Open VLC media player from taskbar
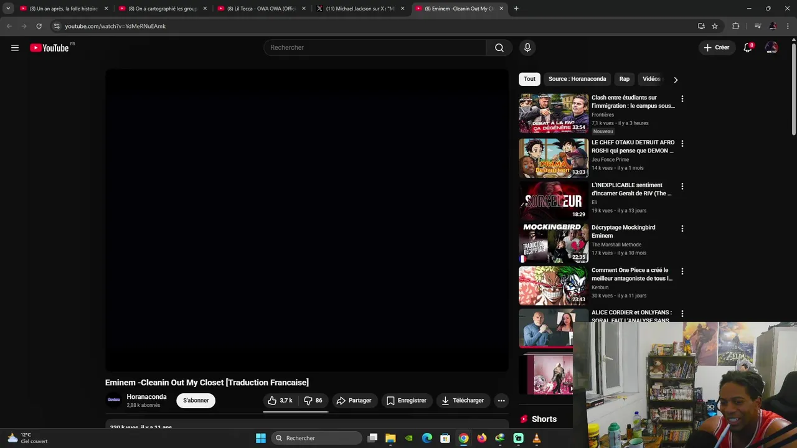Image resolution: width=797 pixels, height=448 pixels. 537,438
